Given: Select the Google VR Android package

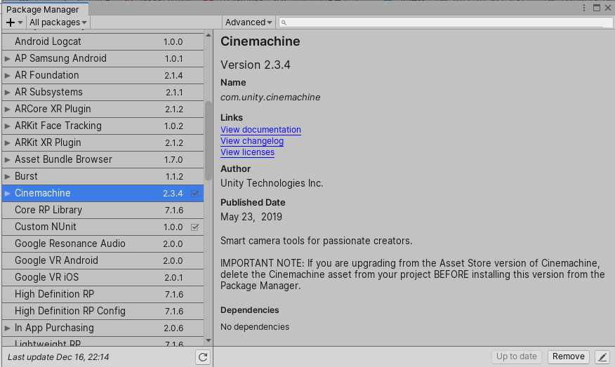Looking at the screenshot, I should [x=102, y=261].
